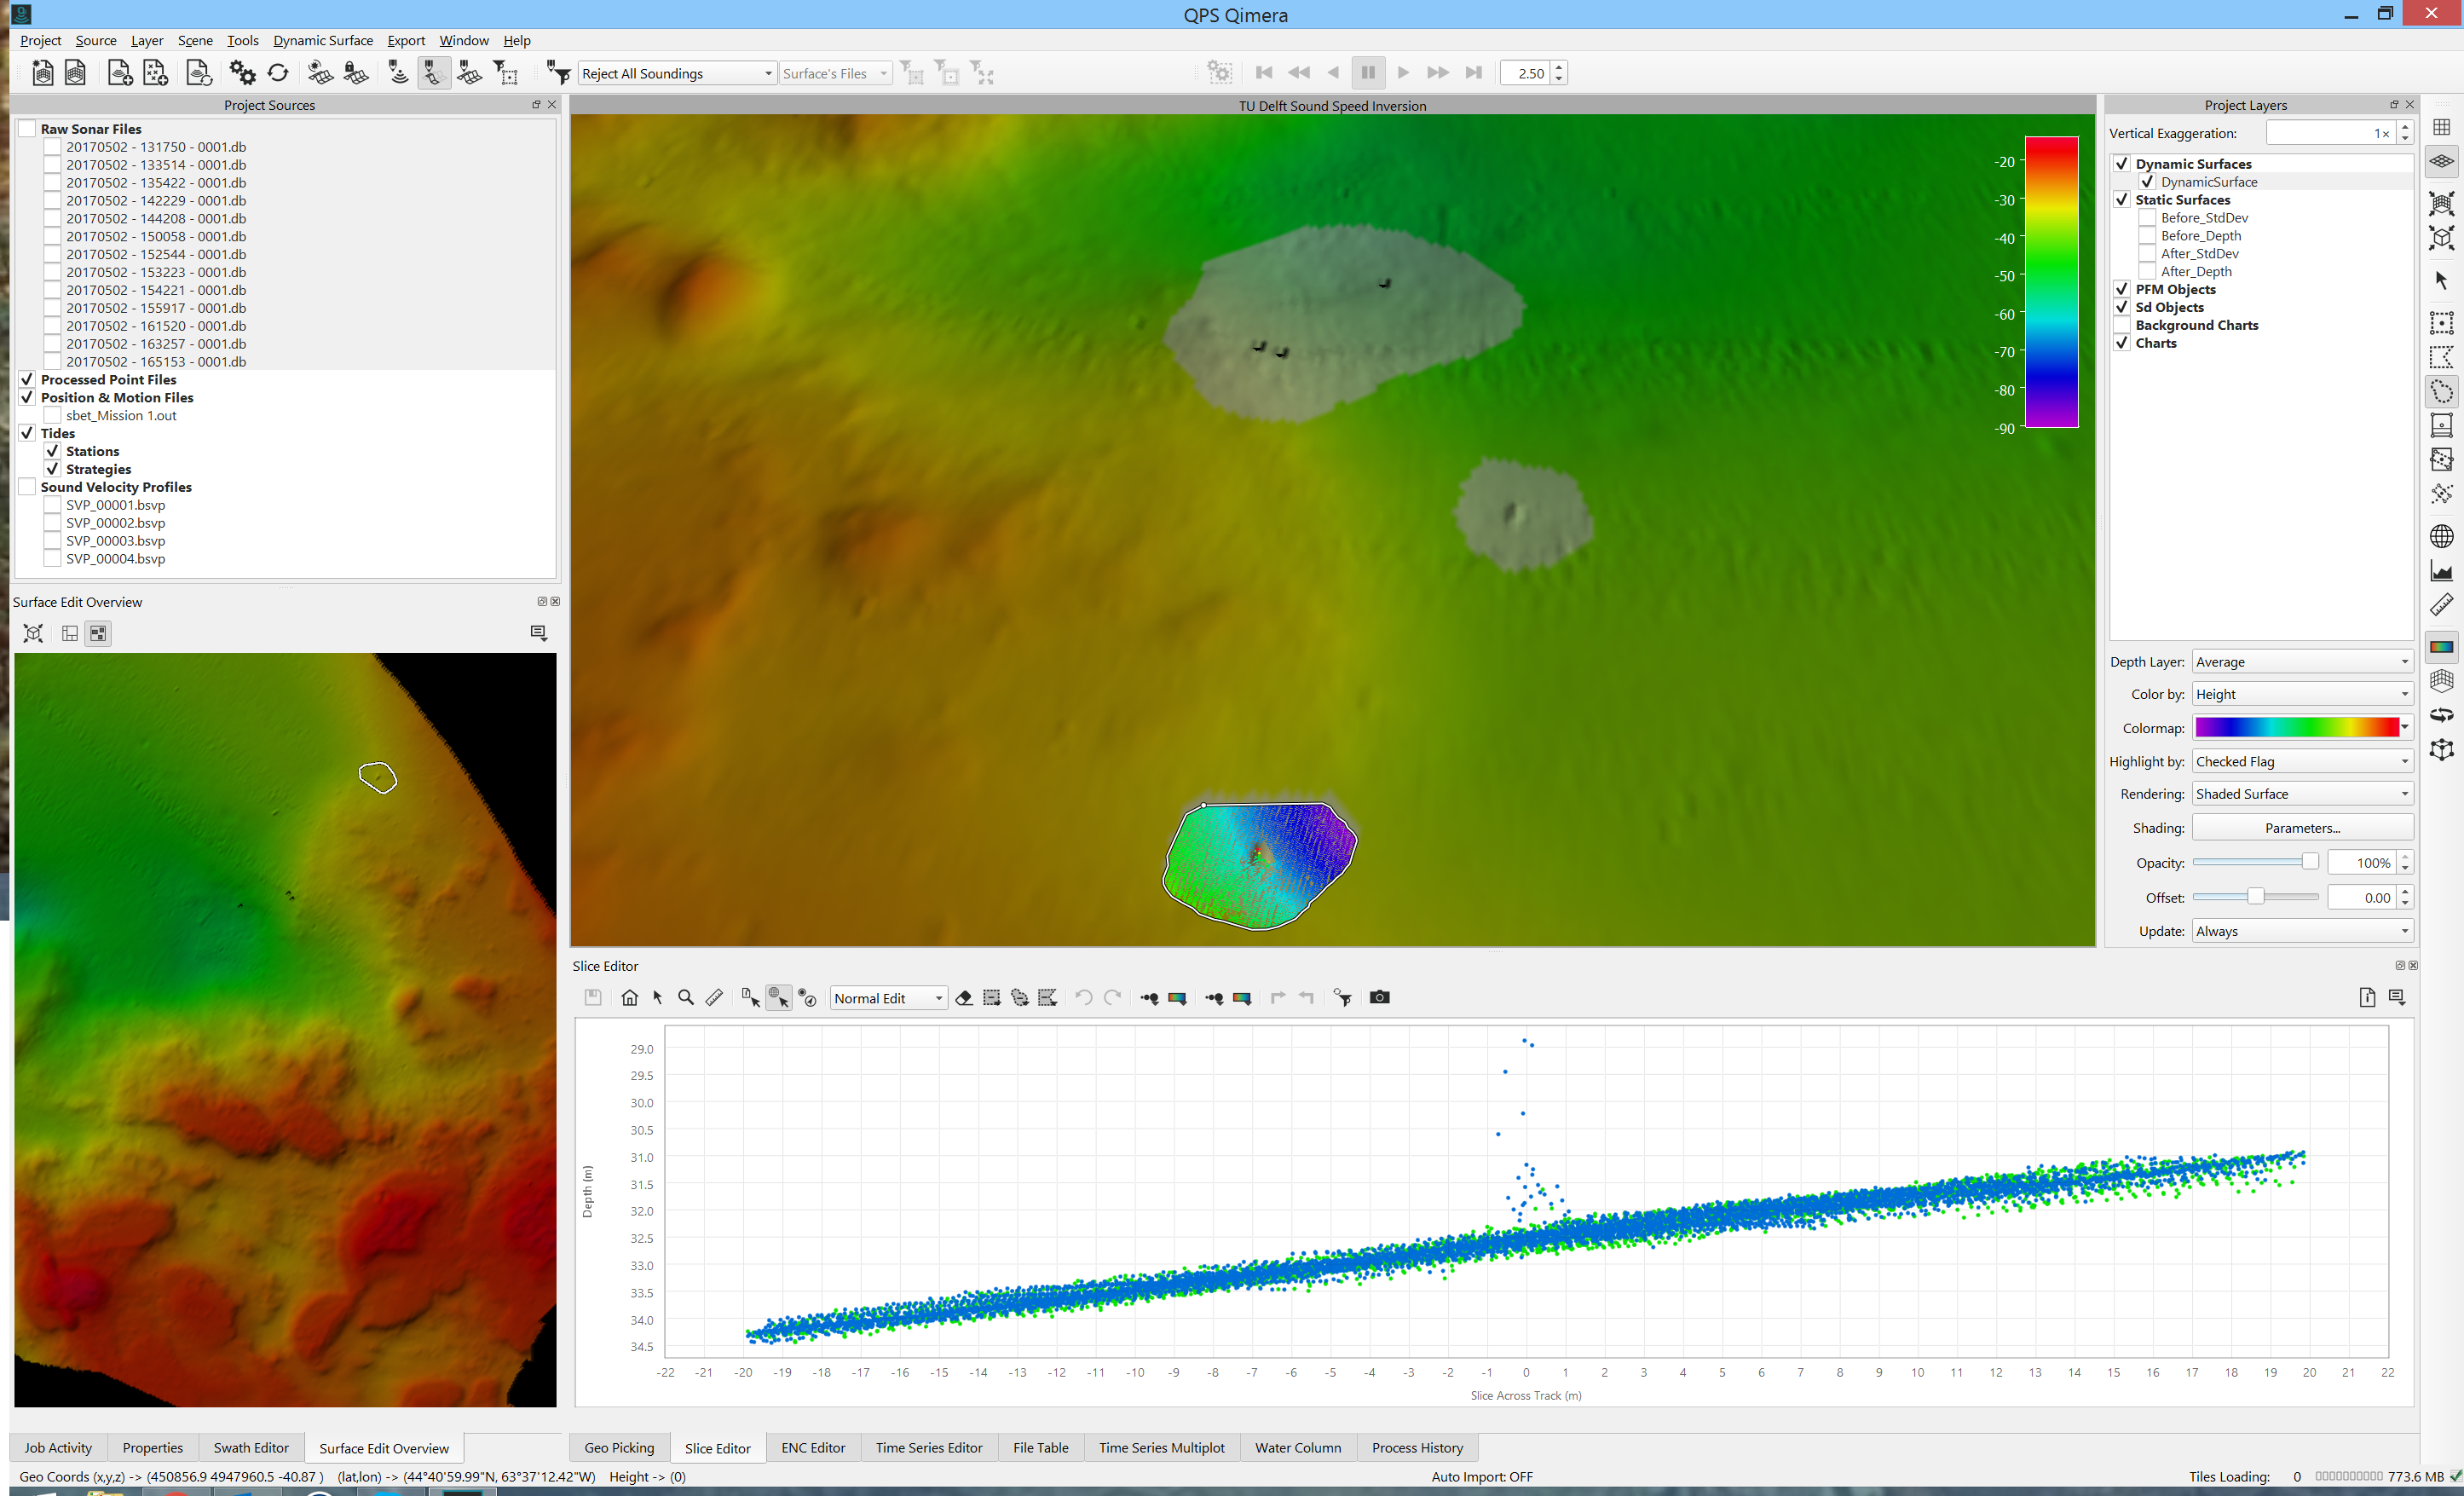Open the Dynamic Surface menu
The width and height of the screenshot is (2464, 1496).
pos(322,40)
